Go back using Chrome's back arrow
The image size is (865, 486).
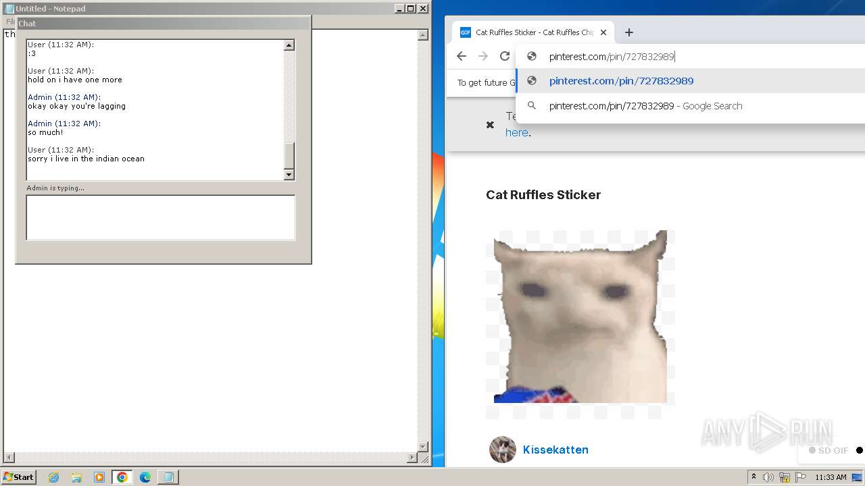coord(462,57)
